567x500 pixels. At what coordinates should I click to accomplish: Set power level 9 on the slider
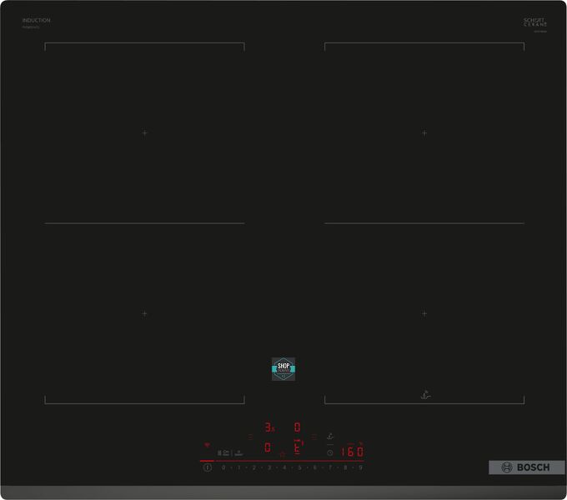(360, 467)
